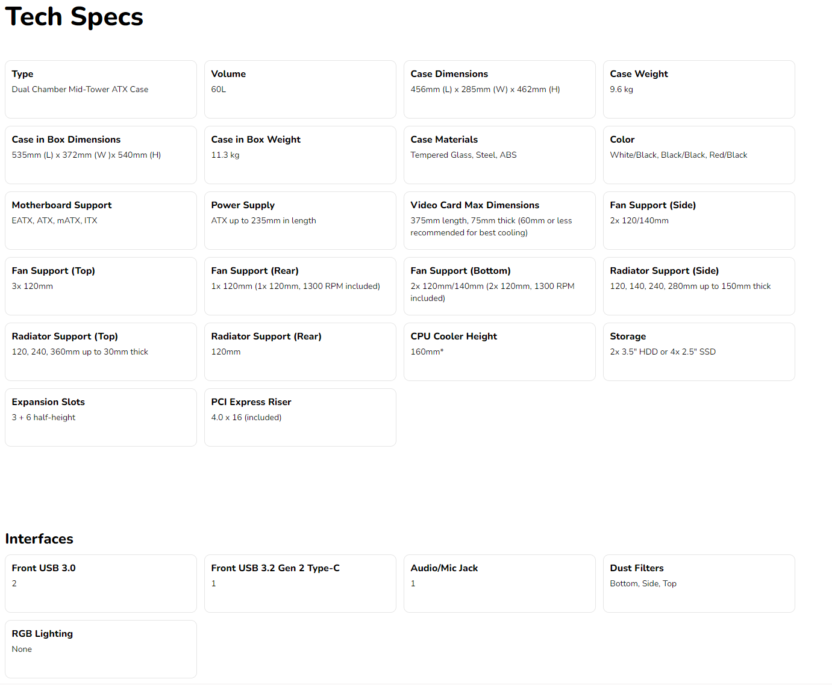This screenshot has height=685, width=832.
Task: Select the PCI Express Riser card
Action: click(300, 417)
